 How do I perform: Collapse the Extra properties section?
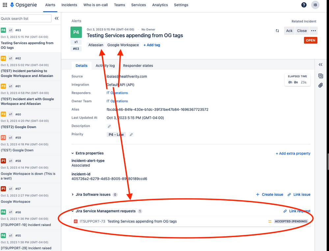(72, 153)
